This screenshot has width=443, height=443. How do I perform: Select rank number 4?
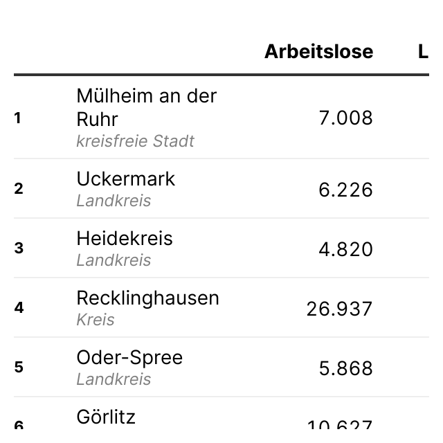point(19,308)
